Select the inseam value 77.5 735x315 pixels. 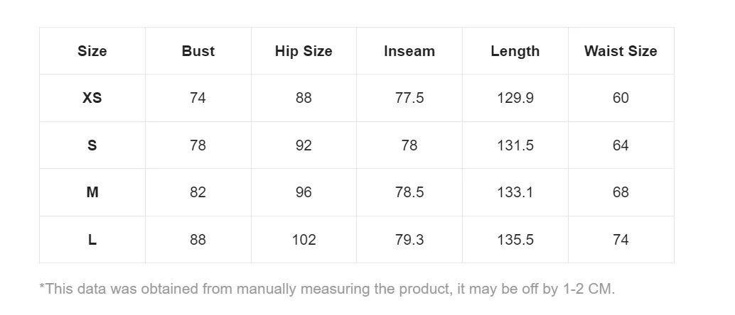409,98
